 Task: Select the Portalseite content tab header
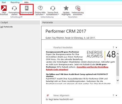pyautogui.click(x=48, y=22)
